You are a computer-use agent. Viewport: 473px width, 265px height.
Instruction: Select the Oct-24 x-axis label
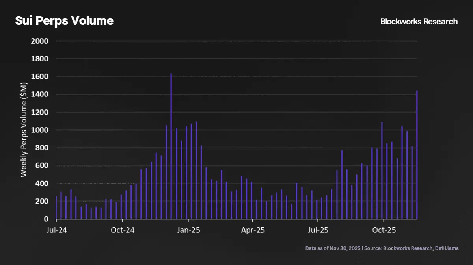tap(123, 230)
